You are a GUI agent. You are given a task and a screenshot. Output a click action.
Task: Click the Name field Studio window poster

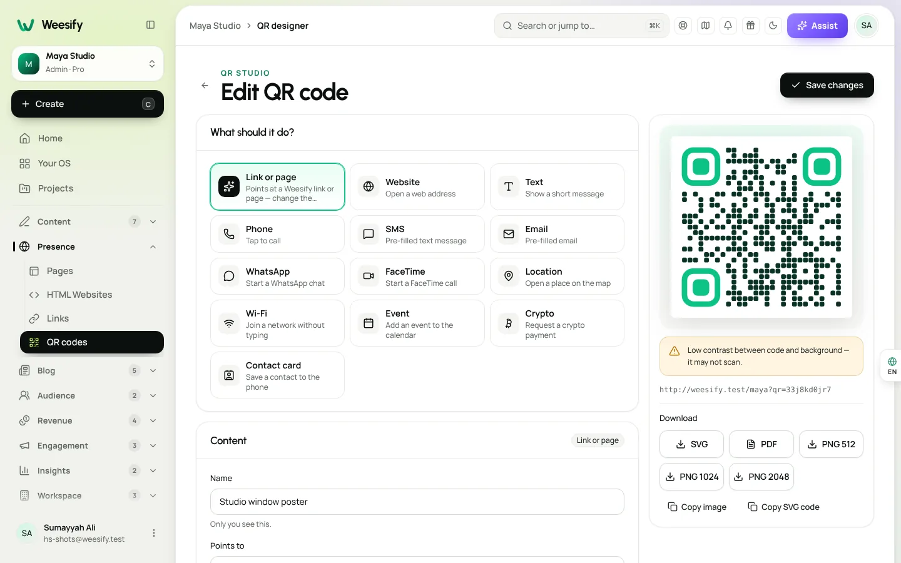tap(417, 502)
